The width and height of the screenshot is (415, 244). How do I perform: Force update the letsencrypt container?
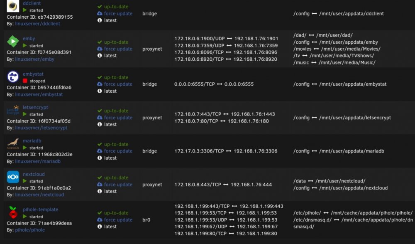[118, 118]
